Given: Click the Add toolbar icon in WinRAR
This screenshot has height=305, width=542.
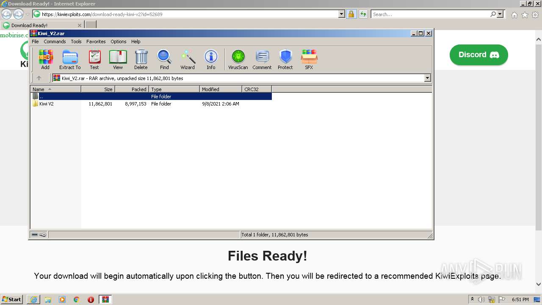Looking at the screenshot, I should click(45, 60).
